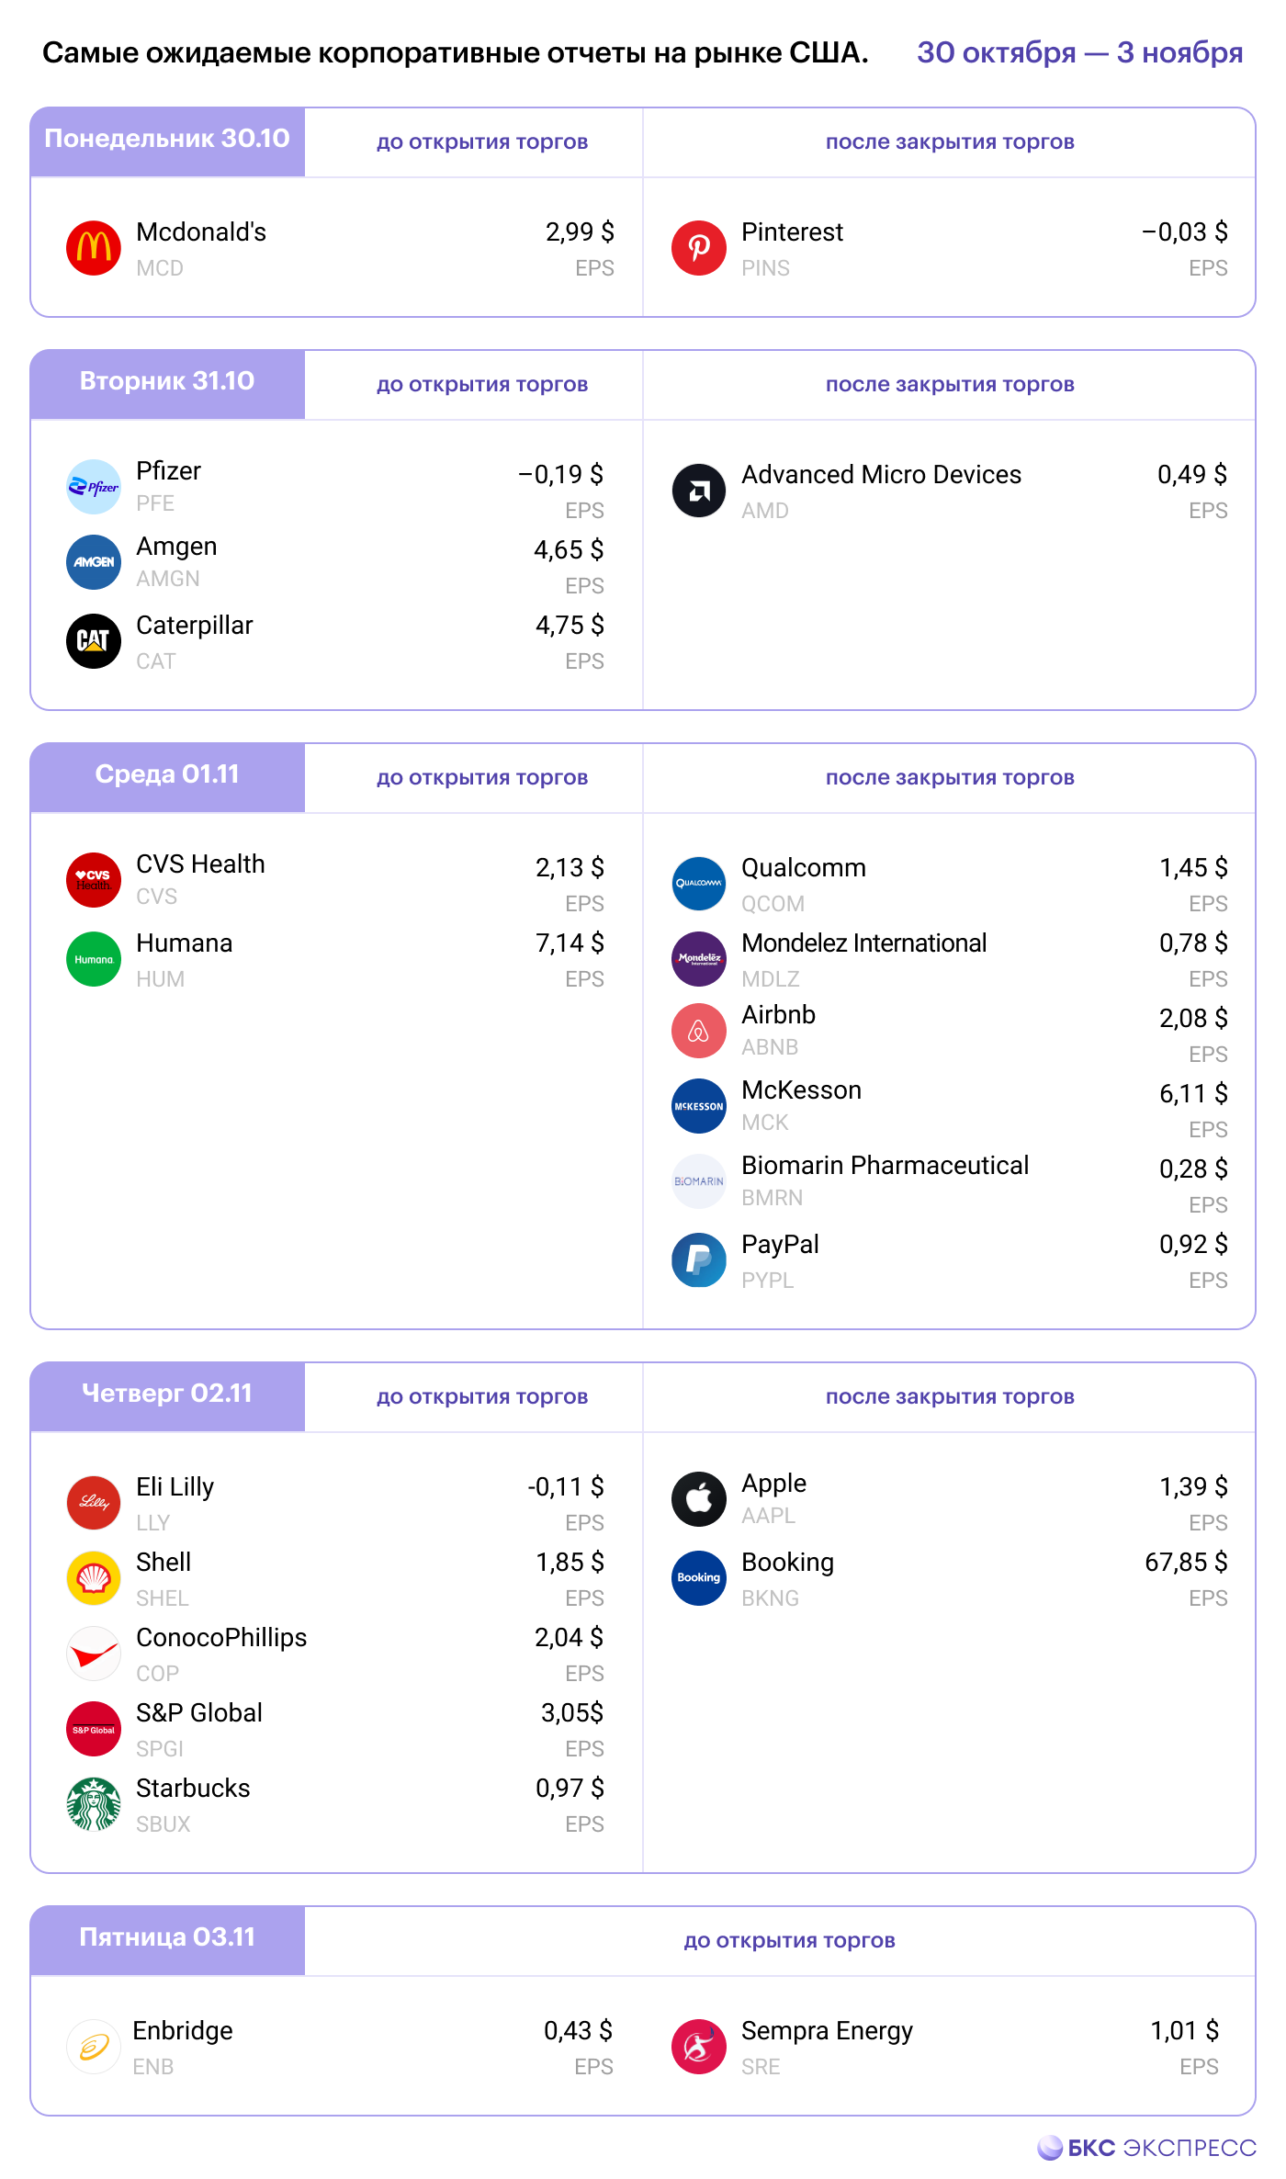
Task: Select the Вторник 31.10 day header
Action: (x=167, y=384)
